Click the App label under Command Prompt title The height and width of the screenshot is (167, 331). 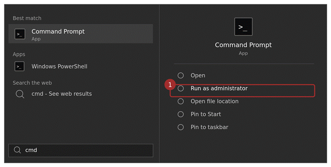pyautogui.click(x=243, y=53)
